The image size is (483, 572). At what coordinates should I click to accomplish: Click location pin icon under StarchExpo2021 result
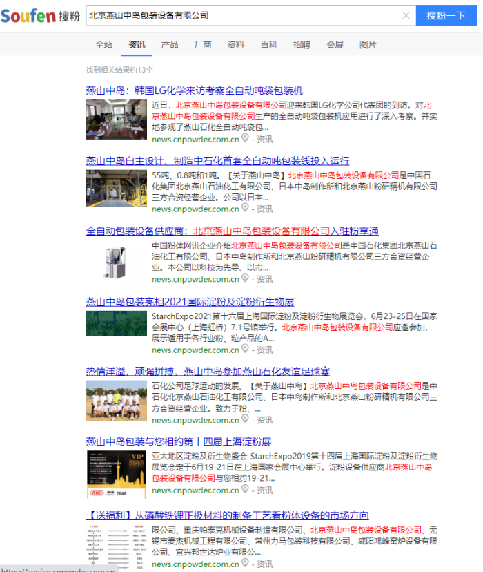point(245,350)
